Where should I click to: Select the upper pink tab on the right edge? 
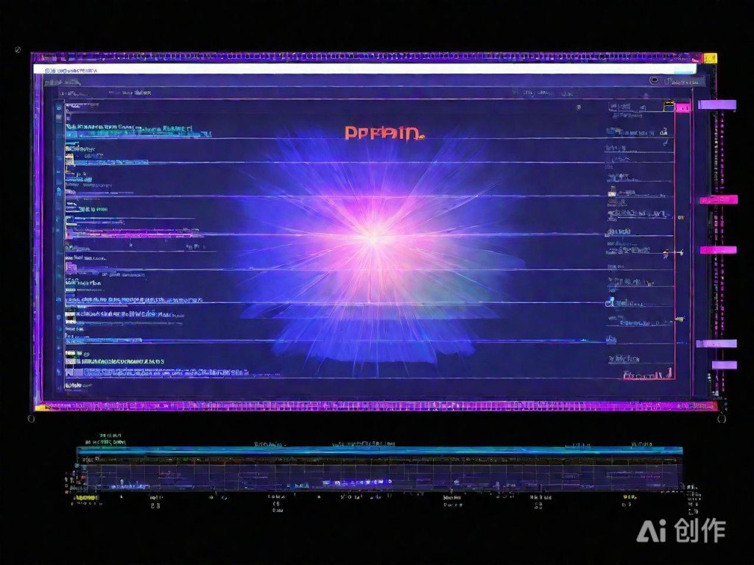tap(719, 199)
